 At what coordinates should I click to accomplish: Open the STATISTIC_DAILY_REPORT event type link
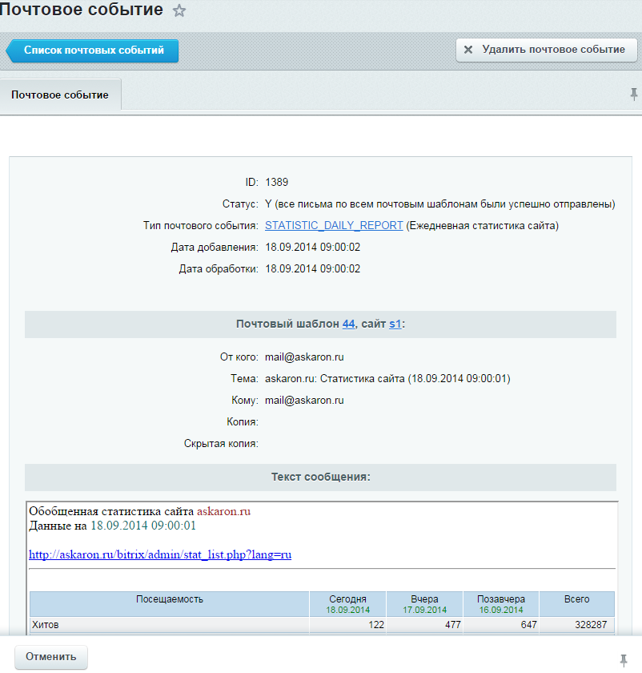click(334, 226)
